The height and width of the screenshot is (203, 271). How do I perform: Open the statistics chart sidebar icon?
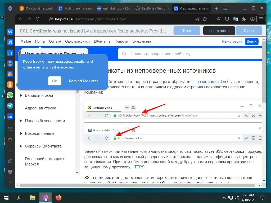coord(10,53)
